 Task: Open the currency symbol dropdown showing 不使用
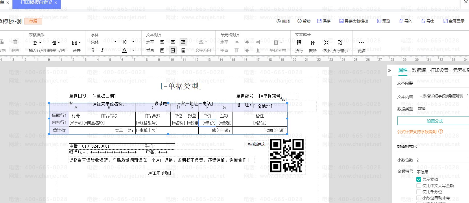[442, 172]
